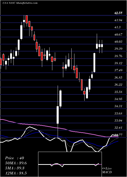This screenshot has width=127, height=177.
Task: Click the 36.22 price axis label
Action: click(118, 85)
